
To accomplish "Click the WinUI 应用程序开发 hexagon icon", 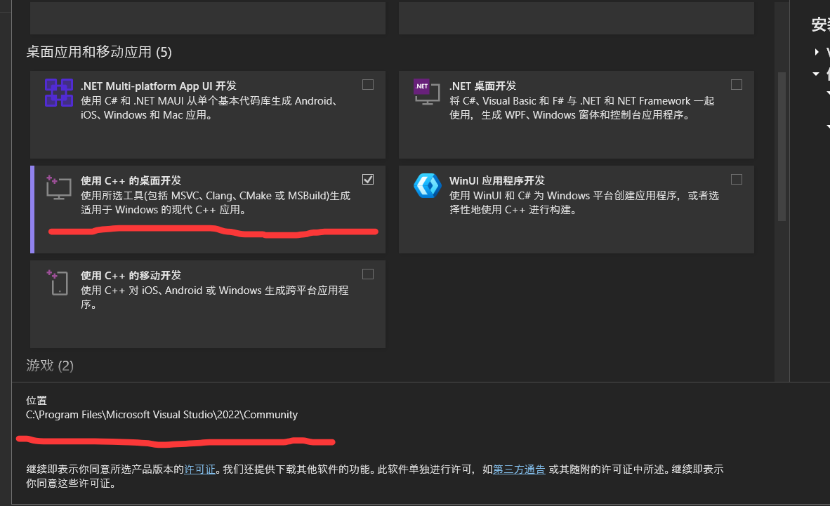I will [426, 186].
